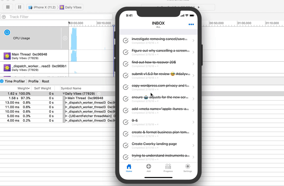Open details chevron for 'Create Cworky landing page'
Image resolution: width=284 pixels, height=186 pixels.
tap(193, 145)
